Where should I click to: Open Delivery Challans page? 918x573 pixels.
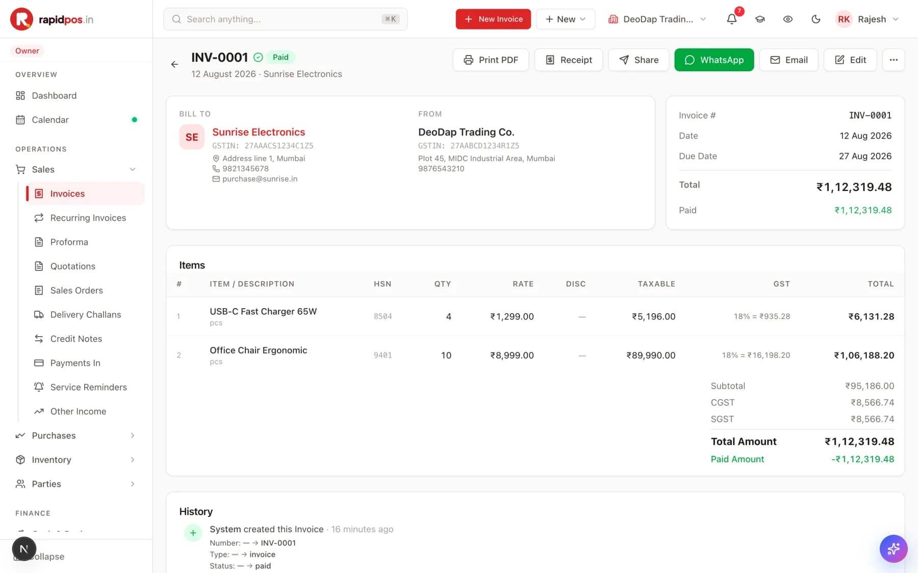(x=85, y=314)
